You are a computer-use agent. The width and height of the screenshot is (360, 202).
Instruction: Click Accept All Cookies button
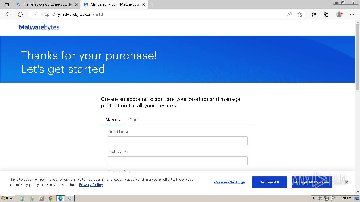click(312, 182)
